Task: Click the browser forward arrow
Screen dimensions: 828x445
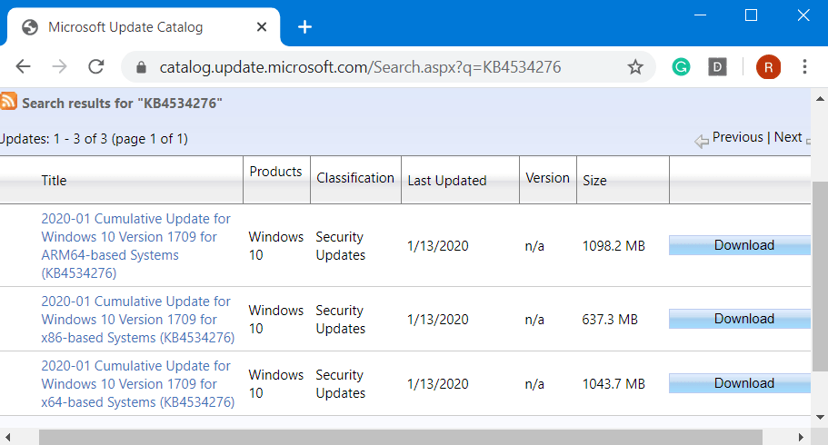Action: pos(60,67)
